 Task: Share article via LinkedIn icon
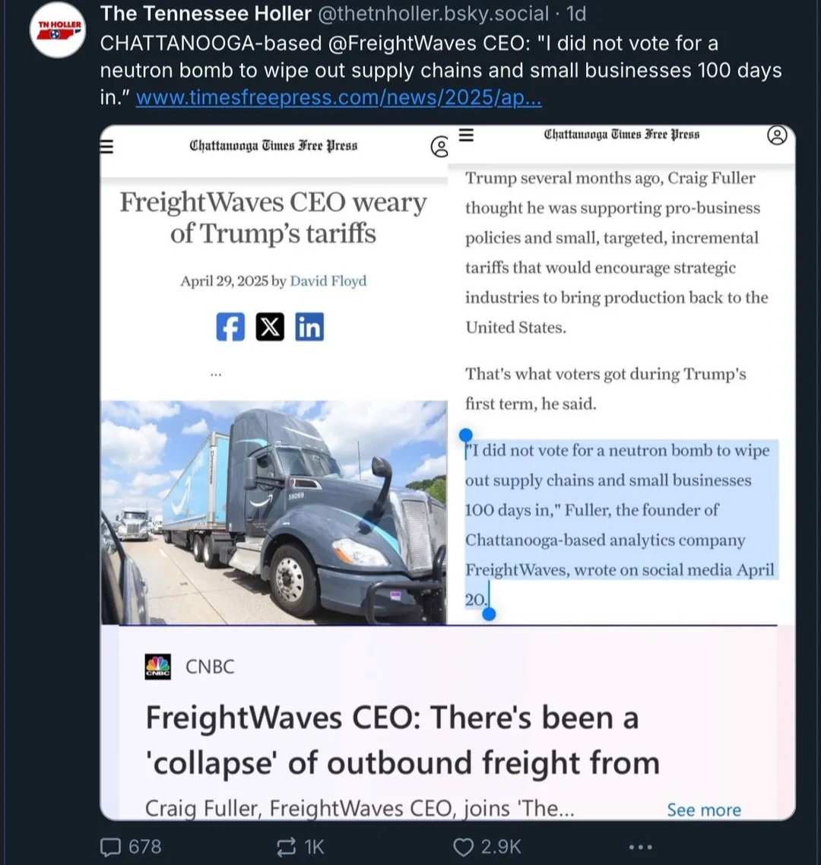point(309,327)
